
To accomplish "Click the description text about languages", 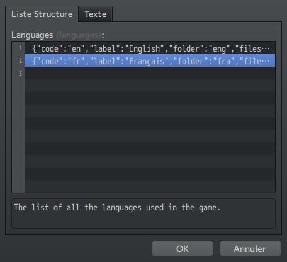I will (x=117, y=208).
